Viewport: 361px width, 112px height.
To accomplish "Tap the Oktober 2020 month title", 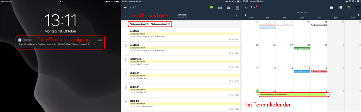I will pyautogui.click(x=302, y=13).
